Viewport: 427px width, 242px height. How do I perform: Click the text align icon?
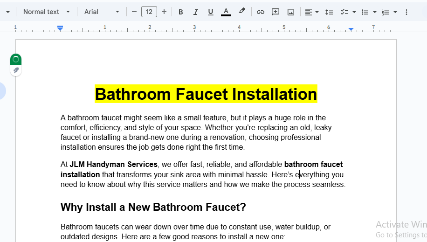pyautogui.click(x=308, y=12)
